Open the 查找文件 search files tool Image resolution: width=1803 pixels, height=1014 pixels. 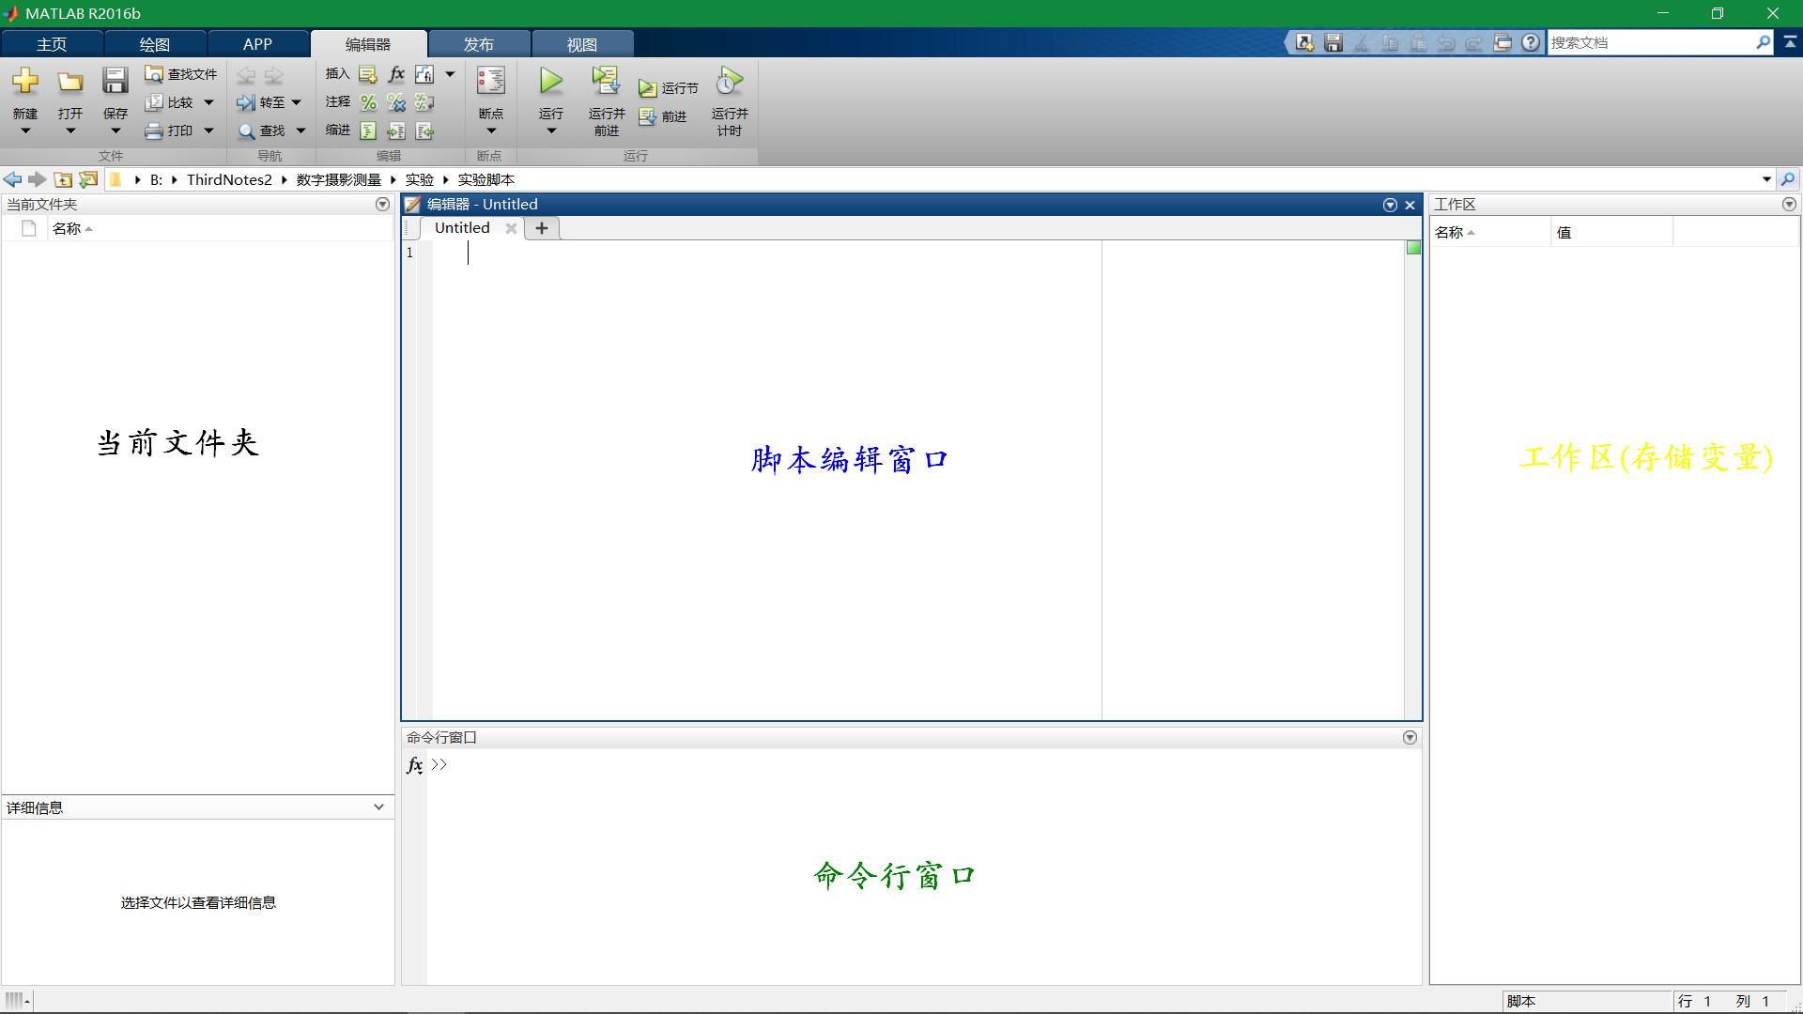(180, 73)
